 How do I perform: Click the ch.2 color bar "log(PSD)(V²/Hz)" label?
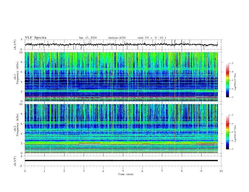click(235, 134)
